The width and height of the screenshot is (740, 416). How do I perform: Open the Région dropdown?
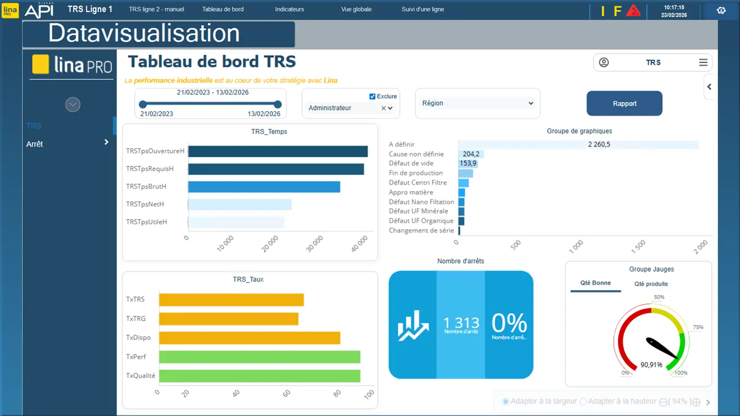[477, 103]
